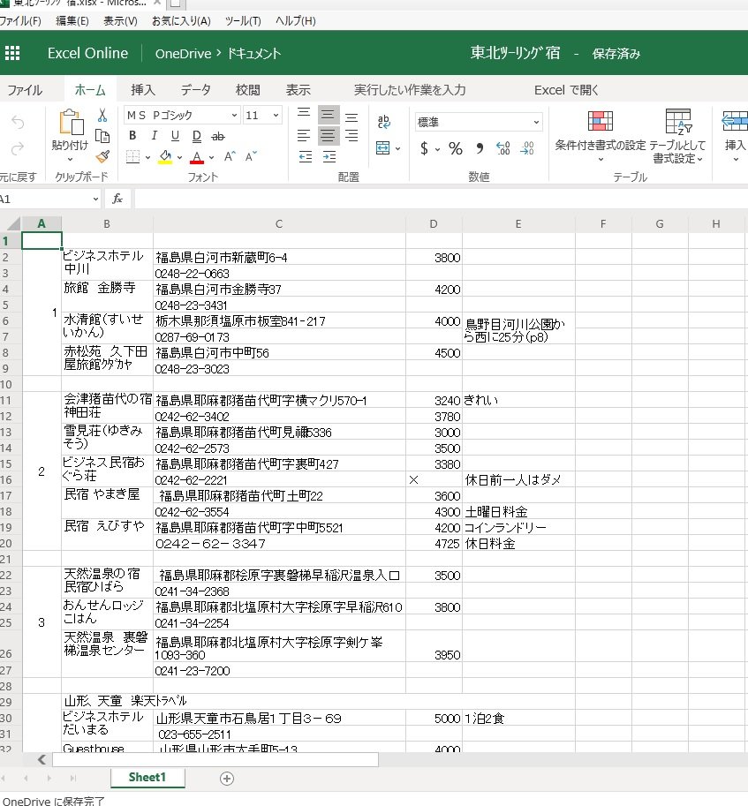Decrease font size icon

click(251, 156)
